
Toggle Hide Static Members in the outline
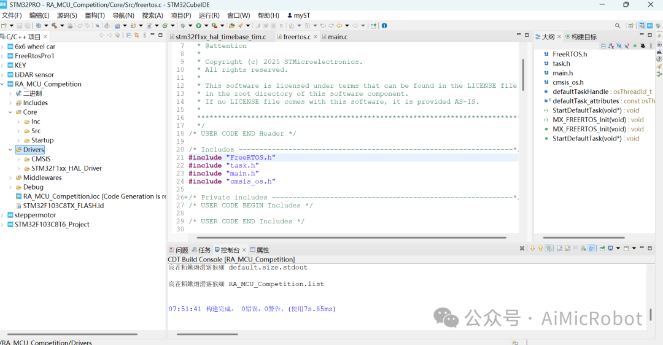[627, 45]
